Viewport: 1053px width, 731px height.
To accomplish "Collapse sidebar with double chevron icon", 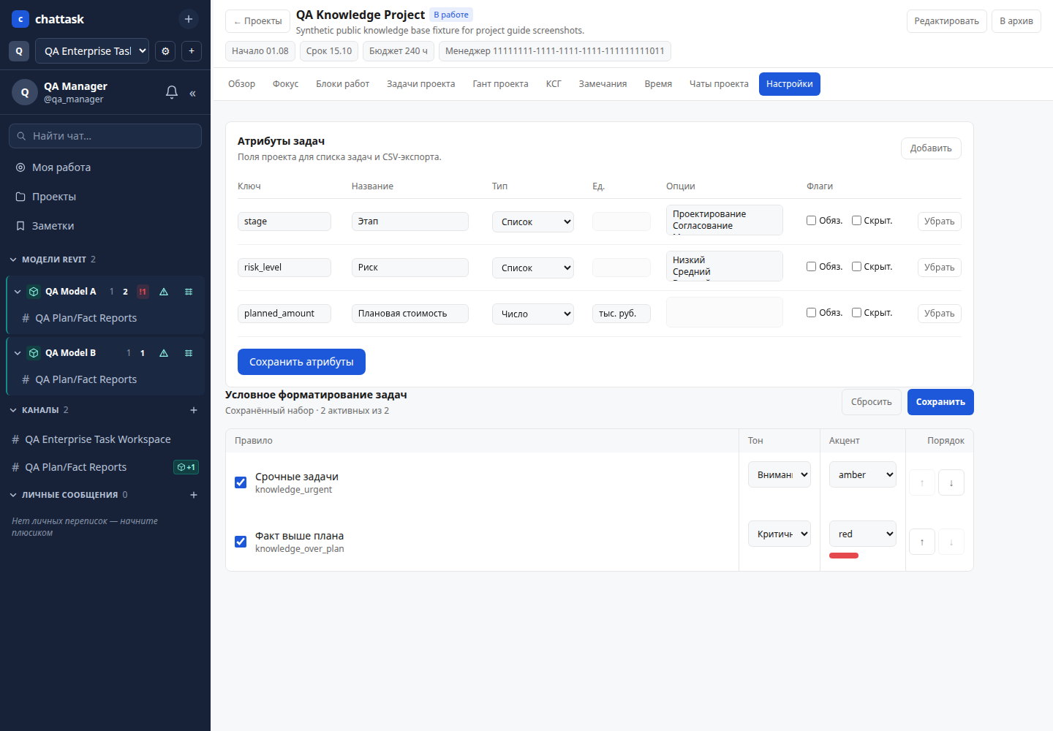I will (192, 93).
